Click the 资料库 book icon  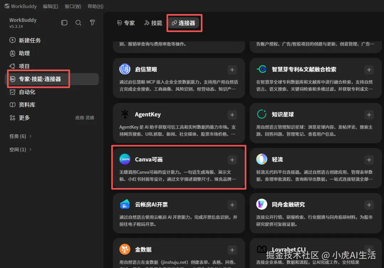[x=12, y=105]
